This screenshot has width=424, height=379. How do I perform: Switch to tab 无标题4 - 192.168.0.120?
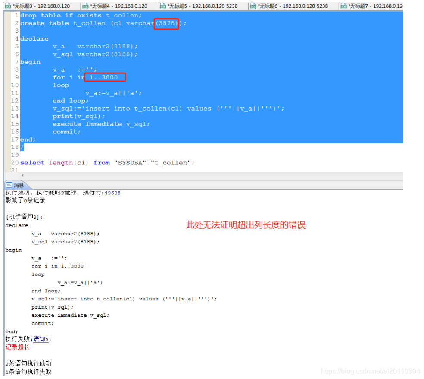115,6
